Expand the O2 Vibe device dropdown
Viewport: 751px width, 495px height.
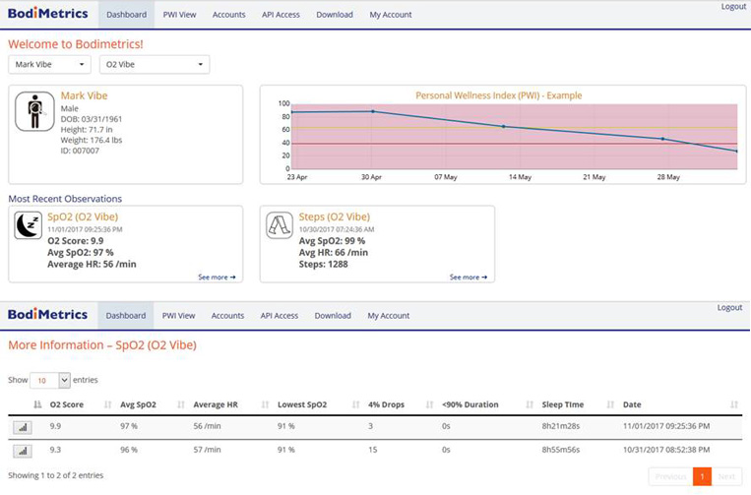pos(155,65)
